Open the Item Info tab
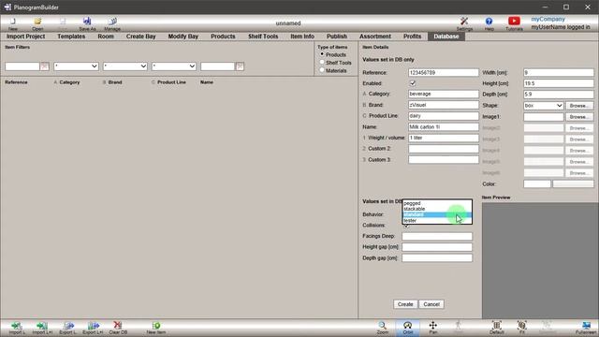This screenshot has width=599, height=337. (x=302, y=37)
